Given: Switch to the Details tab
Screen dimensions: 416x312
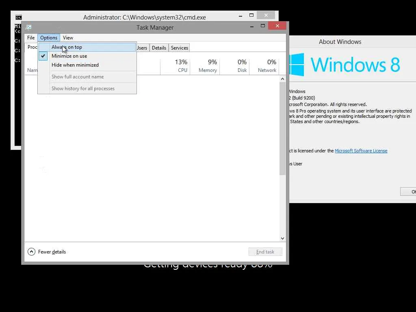Looking at the screenshot, I should coord(159,48).
